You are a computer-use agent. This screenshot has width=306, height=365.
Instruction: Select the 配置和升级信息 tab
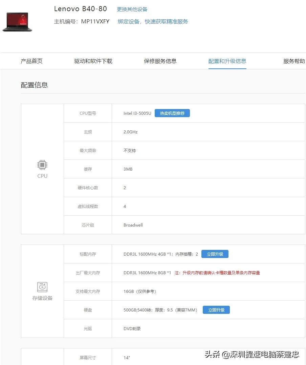pyautogui.click(x=227, y=61)
